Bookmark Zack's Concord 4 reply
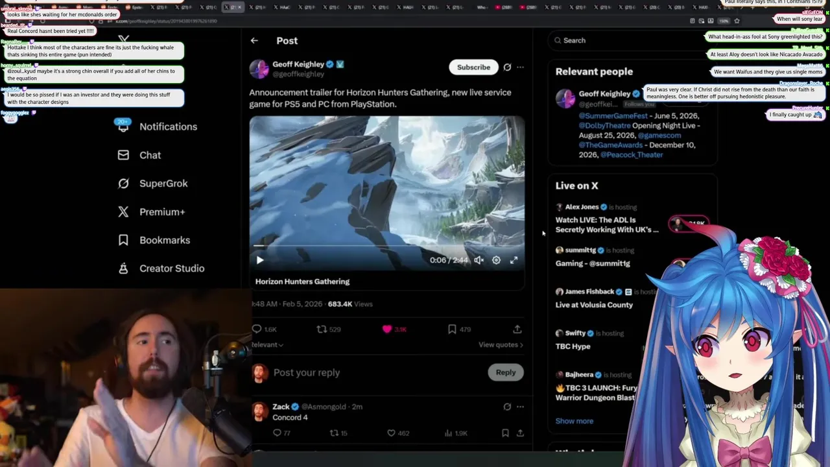Screen dimensions: 830x467 tap(505, 433)
